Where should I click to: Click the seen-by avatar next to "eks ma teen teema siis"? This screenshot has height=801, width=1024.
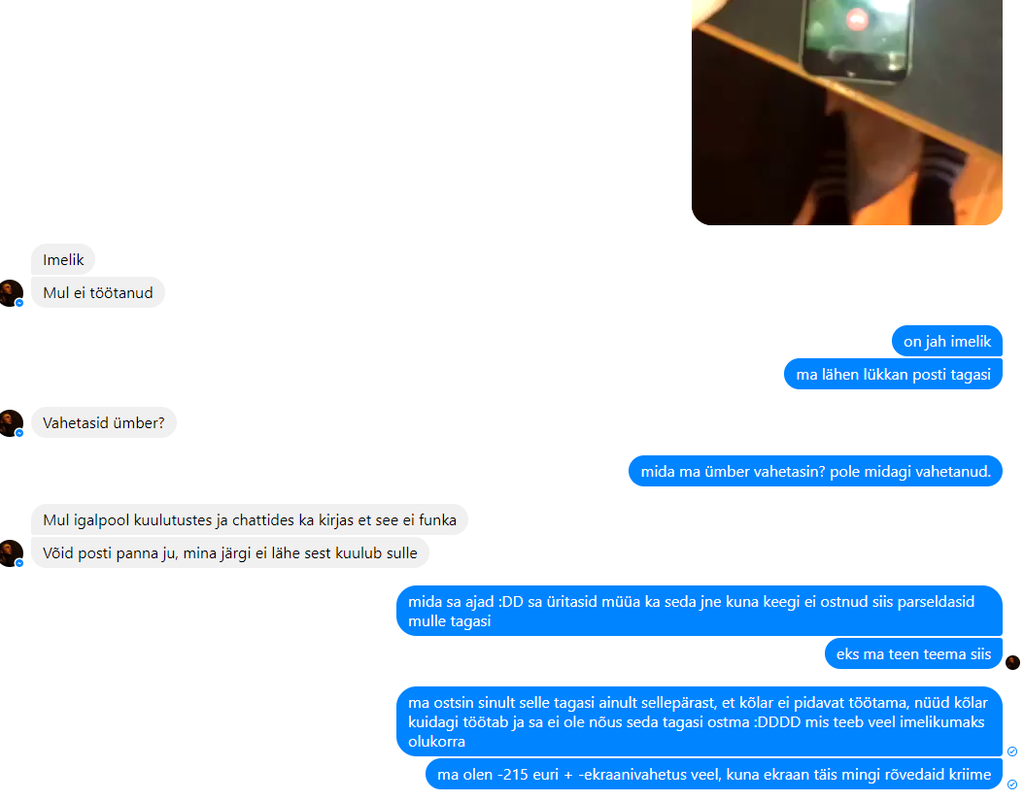pyautogui.click(x=1012, y=662)
